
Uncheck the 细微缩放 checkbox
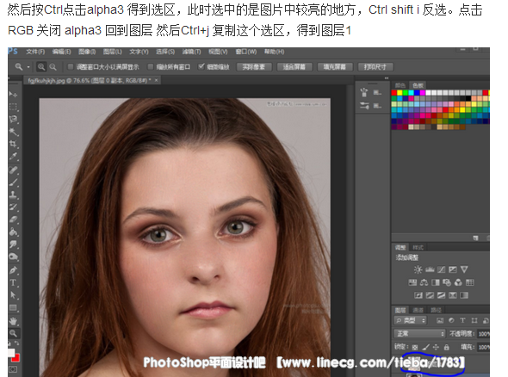[x=201, y=66]
